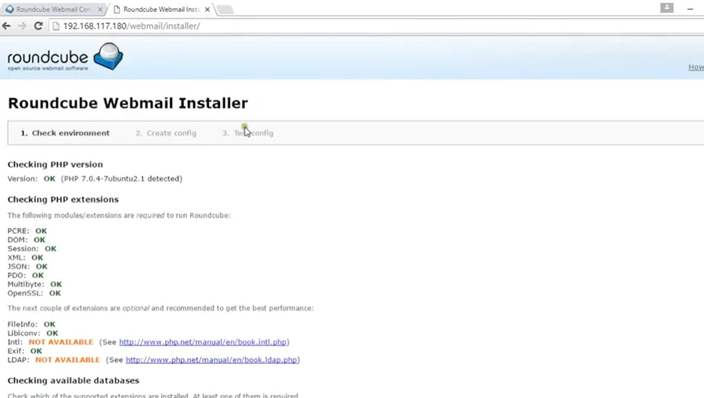Click Intl NOT AVAILABLE status

pyautogui.click(x=61, y=342)
